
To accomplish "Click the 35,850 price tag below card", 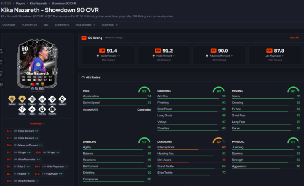I will coord(37,89).
